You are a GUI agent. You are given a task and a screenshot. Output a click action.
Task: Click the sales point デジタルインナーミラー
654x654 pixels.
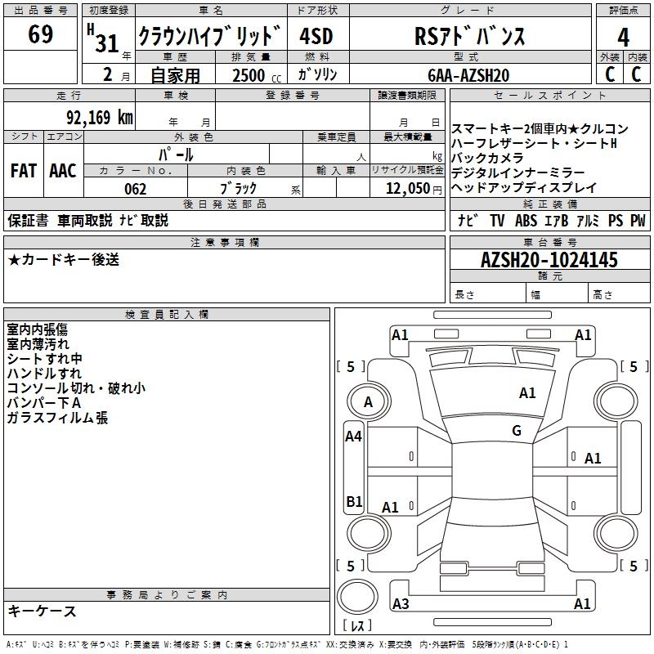coord(517,172)
